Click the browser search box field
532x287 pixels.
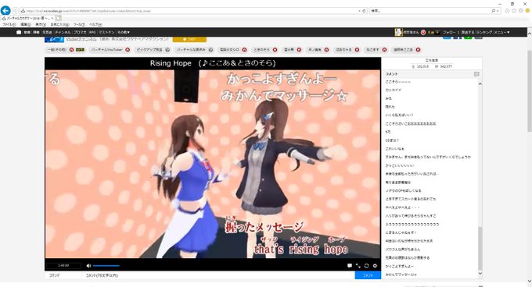coord(430,11)
